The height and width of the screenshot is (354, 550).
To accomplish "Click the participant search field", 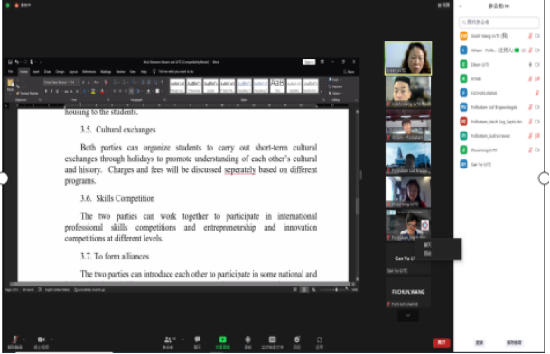I will tap(499, 23).
